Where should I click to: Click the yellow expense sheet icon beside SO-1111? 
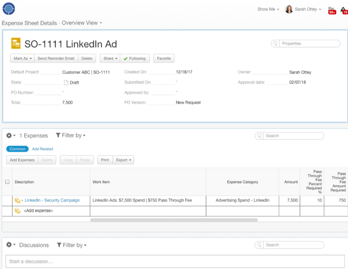[x=16, y=43]
